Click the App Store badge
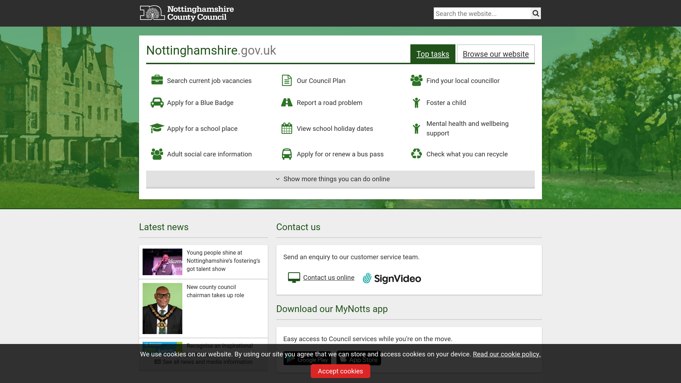Viewport: 681px width, 383px height. tap(359, 359)
